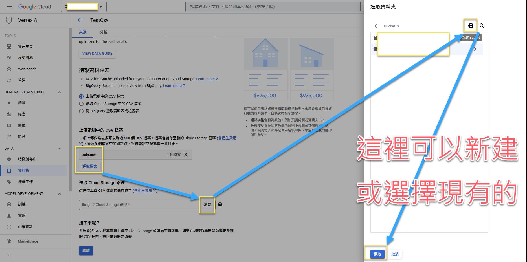Click the search magnifier in folder picker
Screen dimensions: 527x262
click(x=482, y=26)
